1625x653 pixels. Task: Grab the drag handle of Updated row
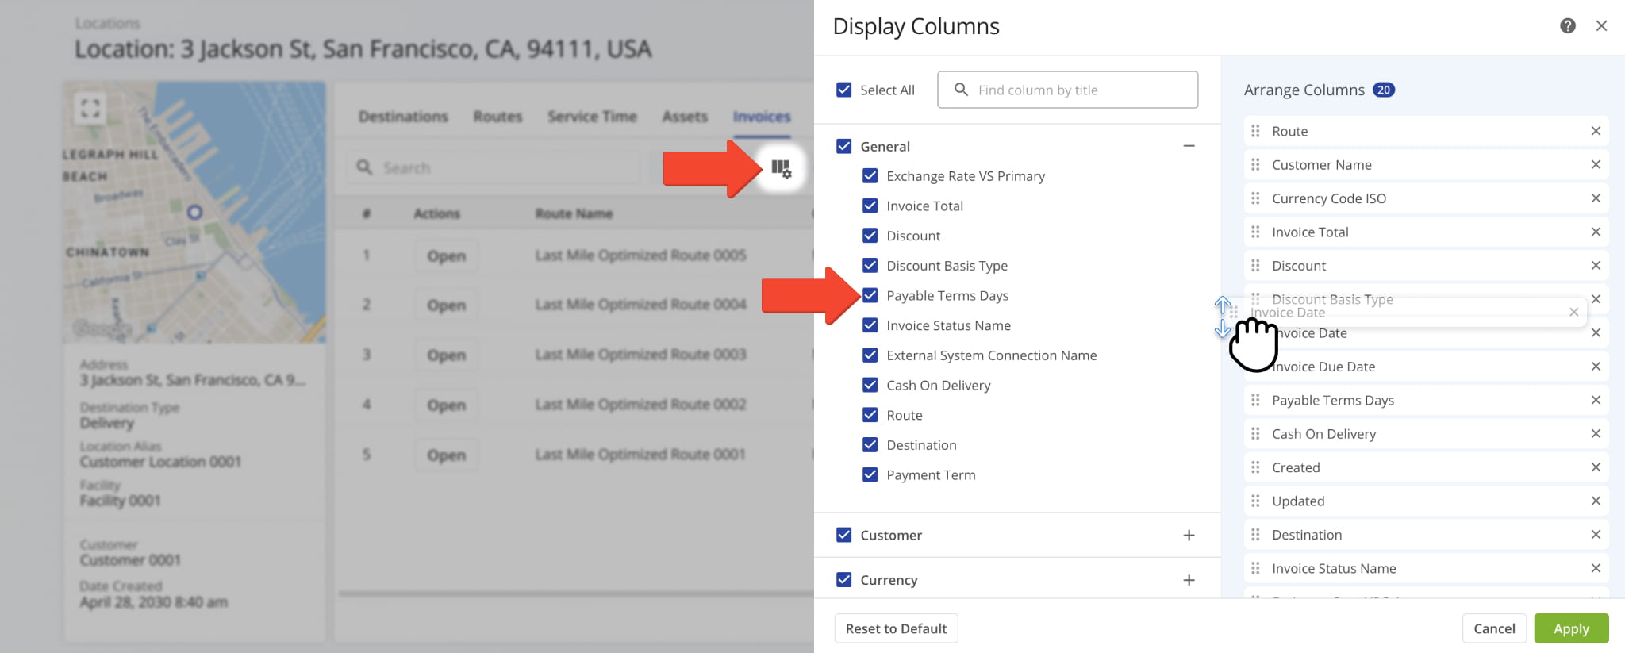pos(1255,501)
